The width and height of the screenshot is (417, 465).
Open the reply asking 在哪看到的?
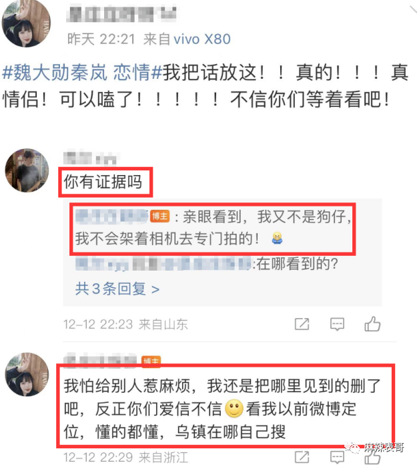pyautogui.click(x=206, y=264)
